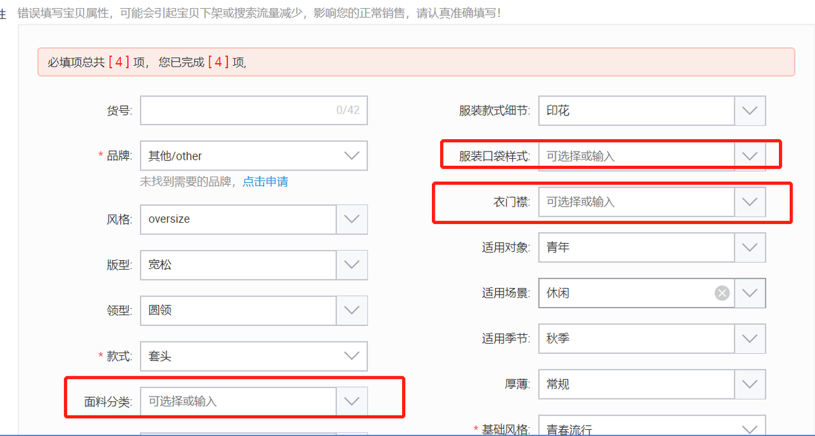Click the chevron on 服装款式细节 field
This screenshot has width=815, height=436.
(750, 111)
